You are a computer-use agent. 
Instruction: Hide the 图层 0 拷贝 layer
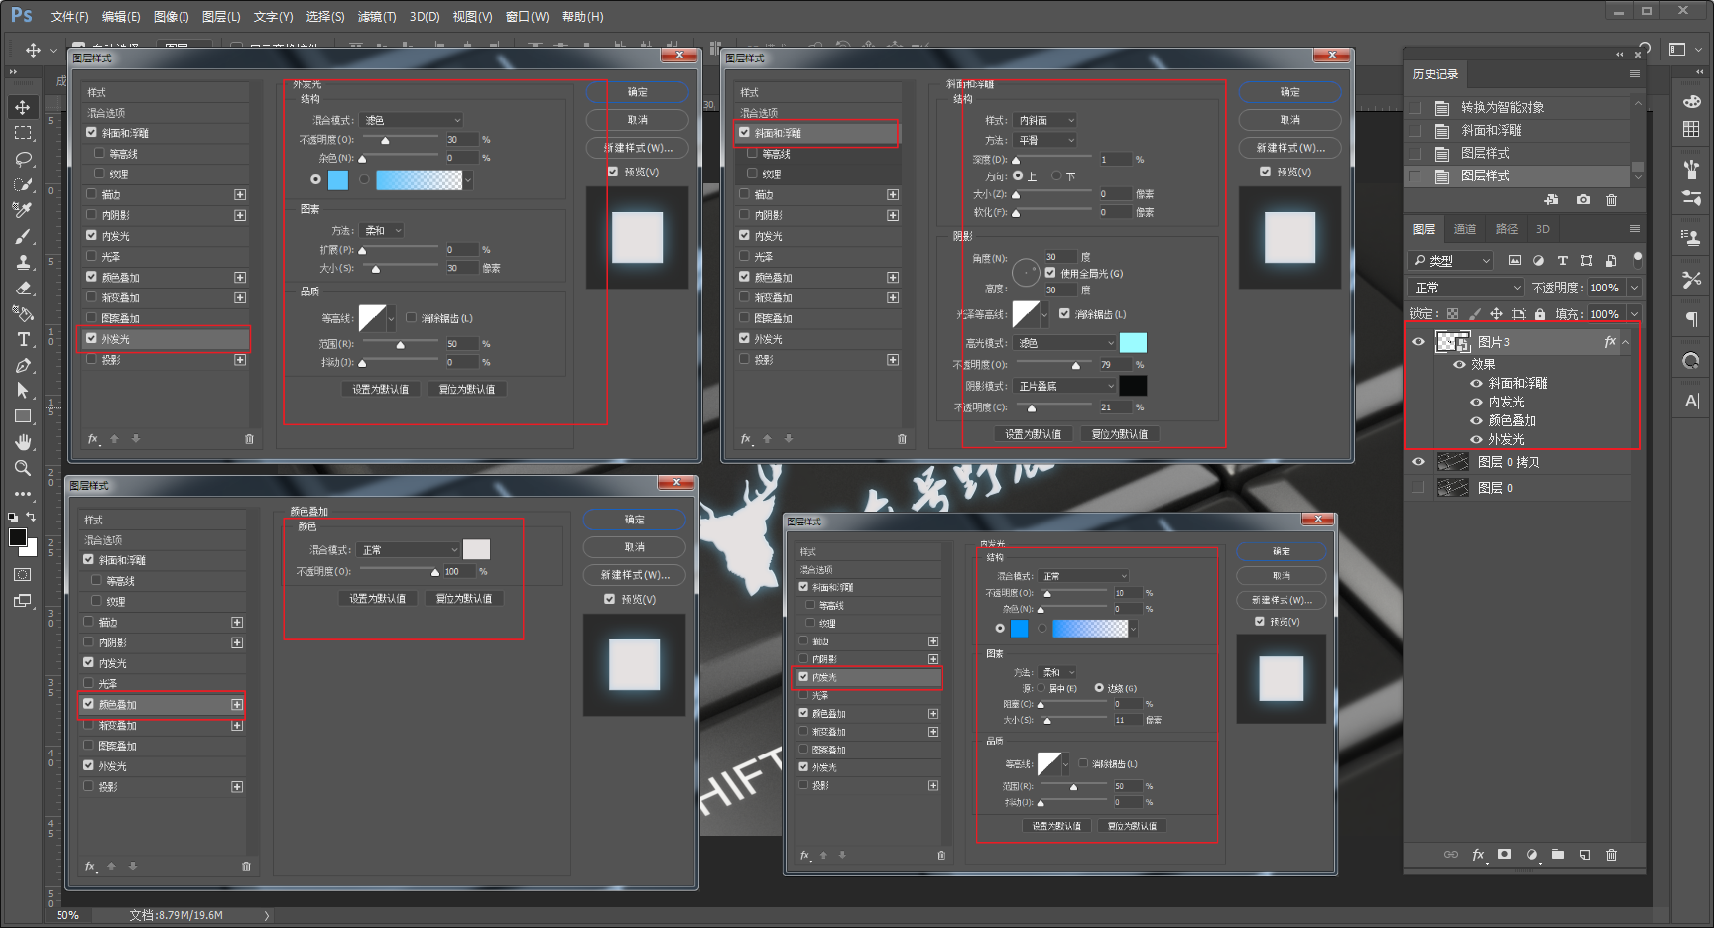[x=1418, y=462]
